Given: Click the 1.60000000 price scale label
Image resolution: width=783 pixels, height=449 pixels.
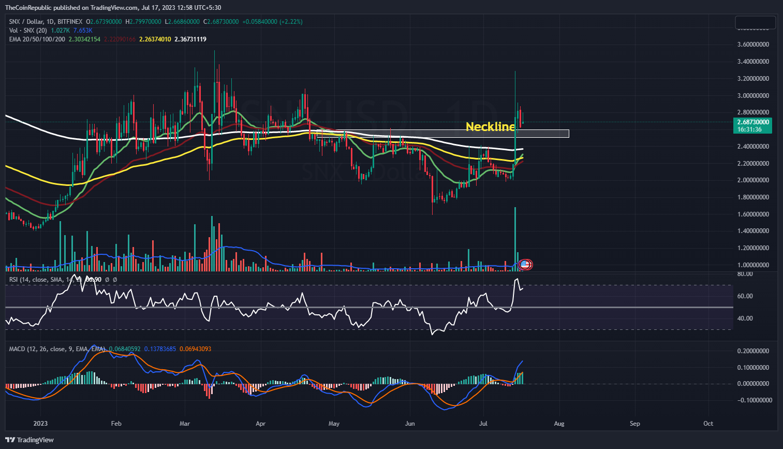Looking at the screenshot, I should 752,214.
